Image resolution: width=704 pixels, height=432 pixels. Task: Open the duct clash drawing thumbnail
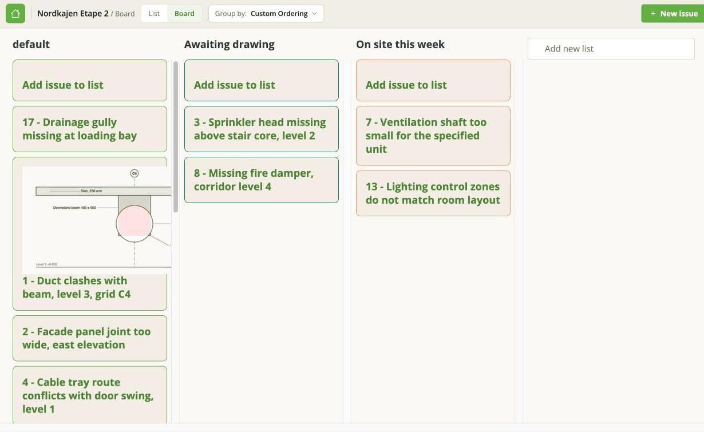point(97,220)
